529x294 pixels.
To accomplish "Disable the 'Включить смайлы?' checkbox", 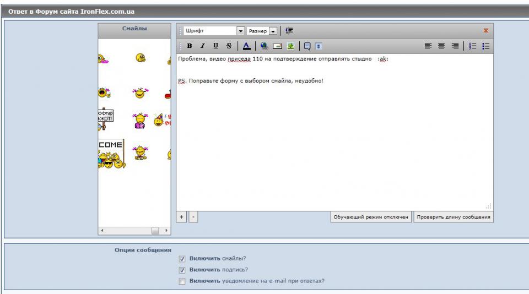I will 182,259.
